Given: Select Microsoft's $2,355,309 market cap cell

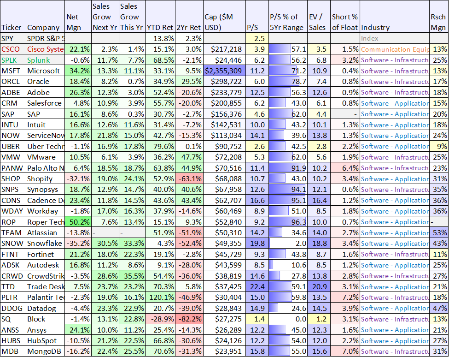Looking at the screenshot, I should [x=225, y=71].
